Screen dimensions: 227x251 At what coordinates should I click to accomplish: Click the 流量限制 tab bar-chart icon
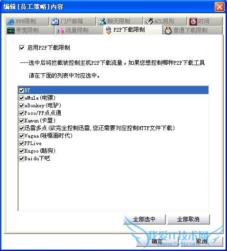[61, 31]
